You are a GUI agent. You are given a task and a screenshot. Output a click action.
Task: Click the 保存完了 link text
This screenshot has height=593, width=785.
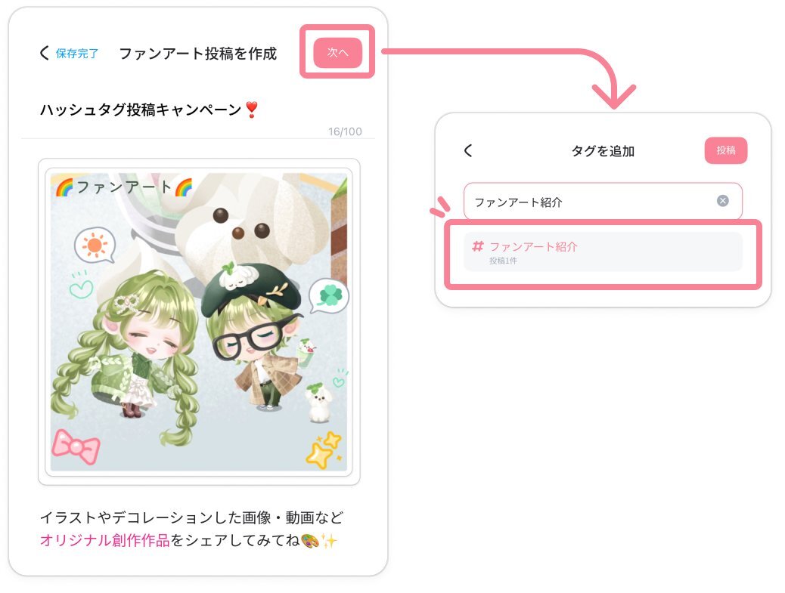pyautogui.click(x=77, y=54)
